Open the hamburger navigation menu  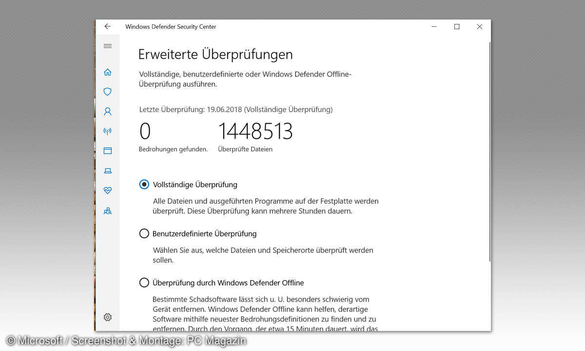tap(108, 46)
